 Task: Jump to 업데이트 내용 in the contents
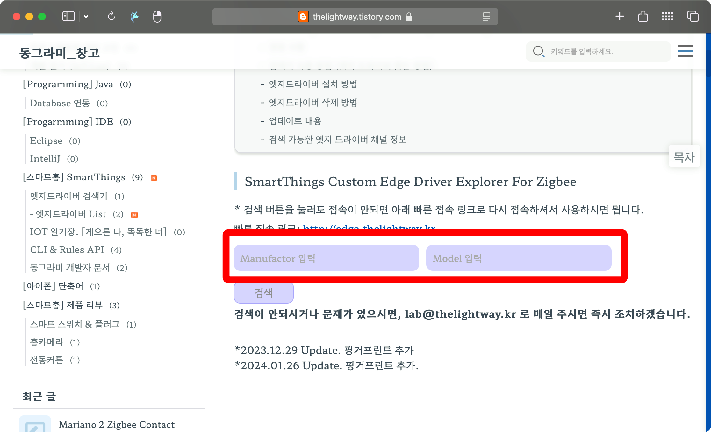(x=295, y=121)
